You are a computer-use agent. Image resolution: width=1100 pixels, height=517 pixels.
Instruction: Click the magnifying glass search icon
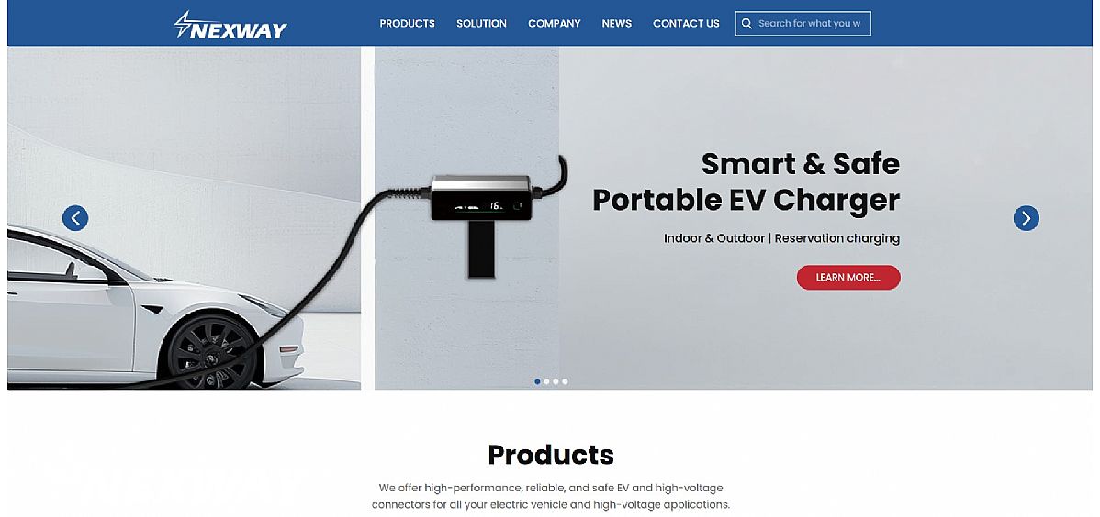(746, 23)
